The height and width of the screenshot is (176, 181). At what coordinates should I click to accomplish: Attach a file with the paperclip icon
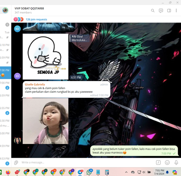point(16,163)
